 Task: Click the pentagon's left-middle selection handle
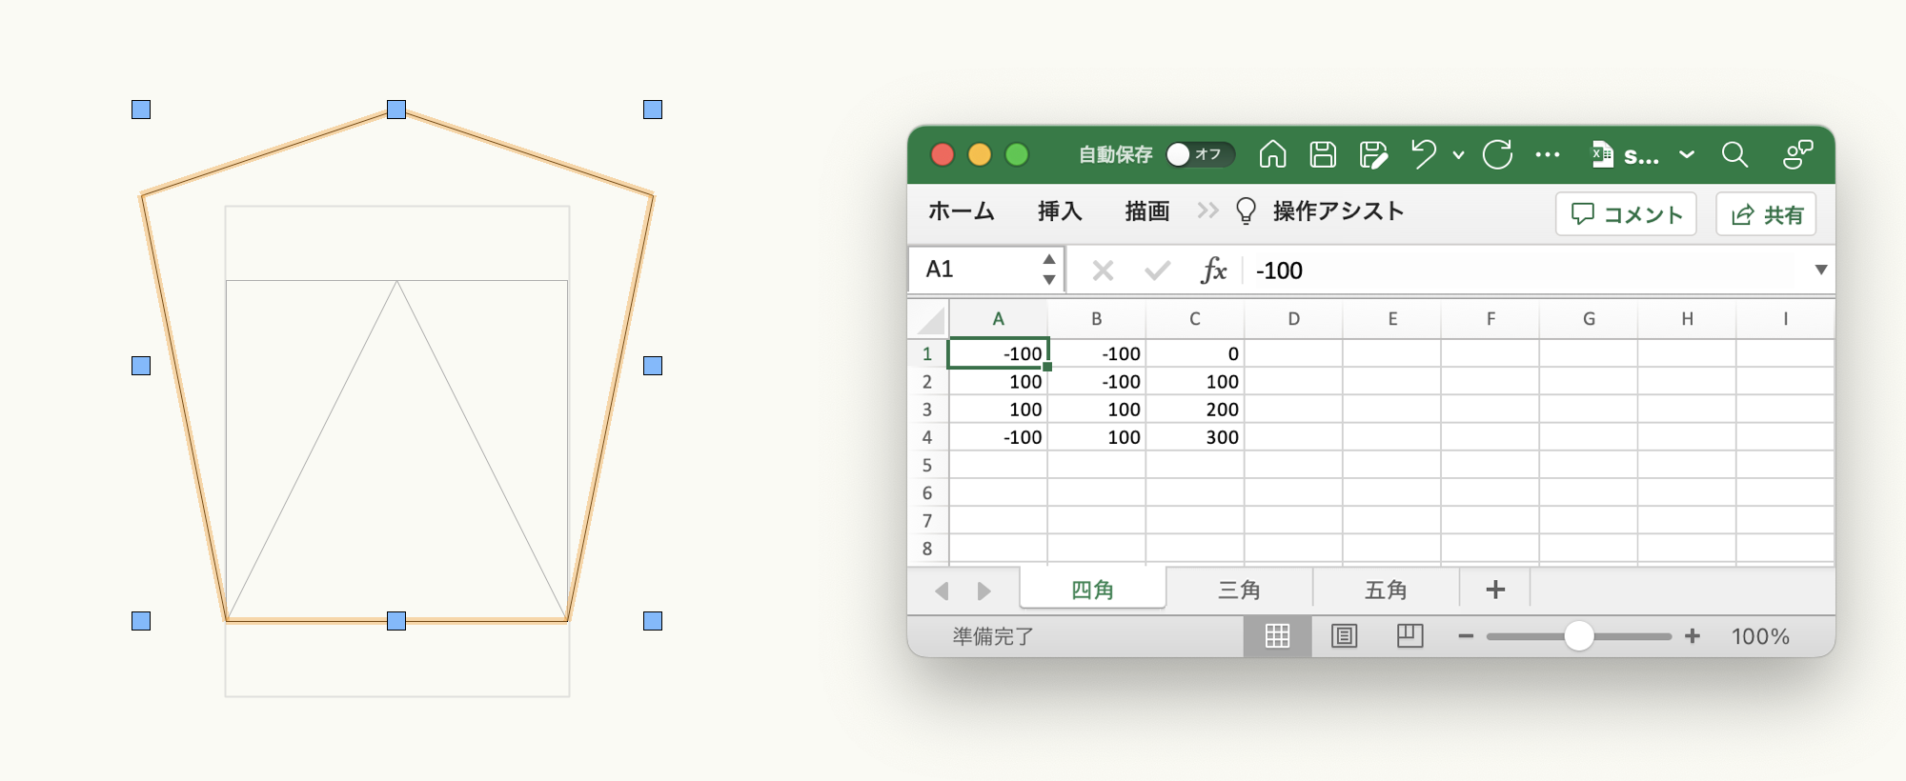[x=141, y=366]
